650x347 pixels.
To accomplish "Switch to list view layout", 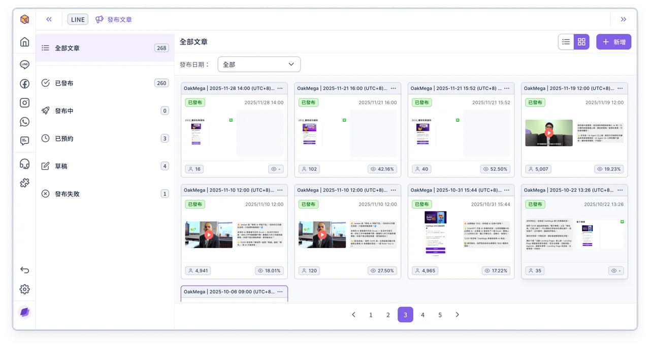I will tap(566, 42).
